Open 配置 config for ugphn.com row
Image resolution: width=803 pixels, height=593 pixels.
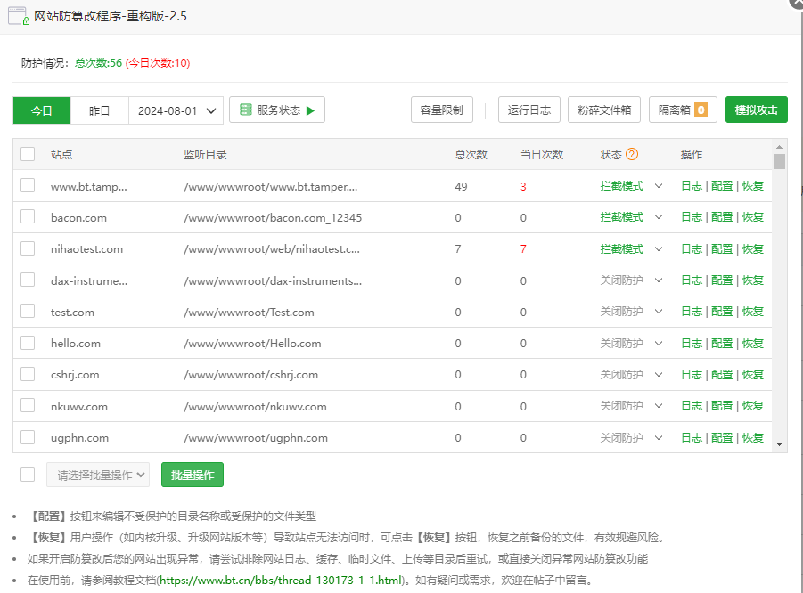722,438
